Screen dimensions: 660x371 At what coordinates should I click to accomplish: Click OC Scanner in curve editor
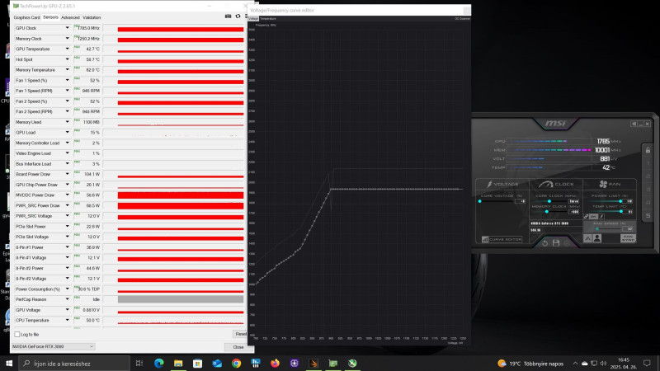[x=462, y=18]
